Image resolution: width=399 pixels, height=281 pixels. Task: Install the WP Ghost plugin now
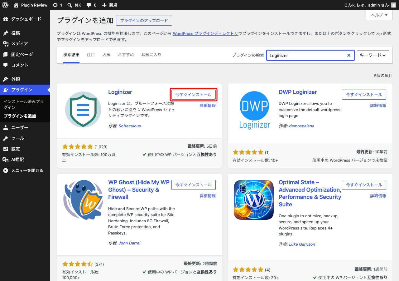(194, 185)
